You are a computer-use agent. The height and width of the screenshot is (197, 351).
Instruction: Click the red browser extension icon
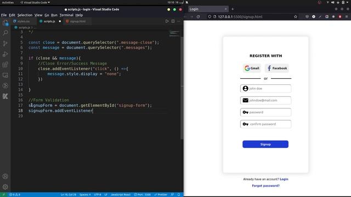point(340,17)
